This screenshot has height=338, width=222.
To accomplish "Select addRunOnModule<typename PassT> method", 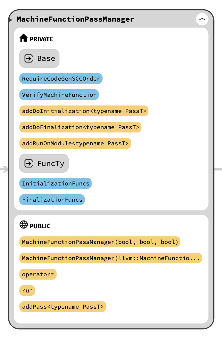I will click(x=75, y=144).
